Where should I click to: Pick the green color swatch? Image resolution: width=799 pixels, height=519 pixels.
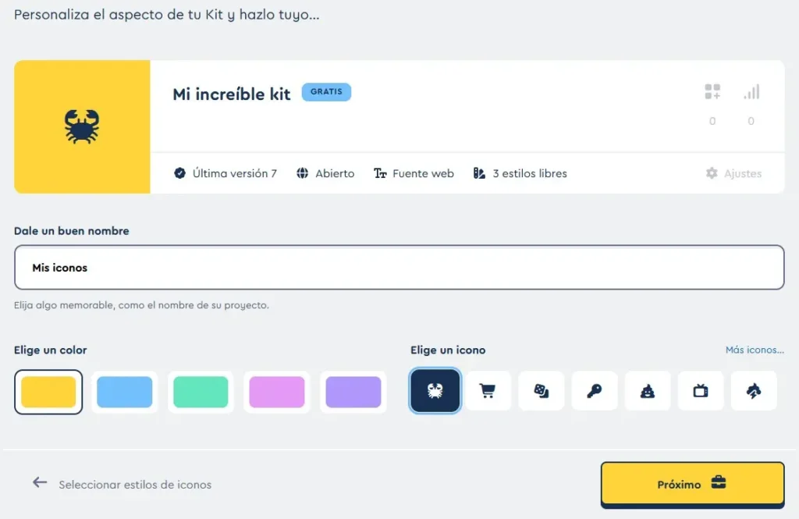point(201,392)
